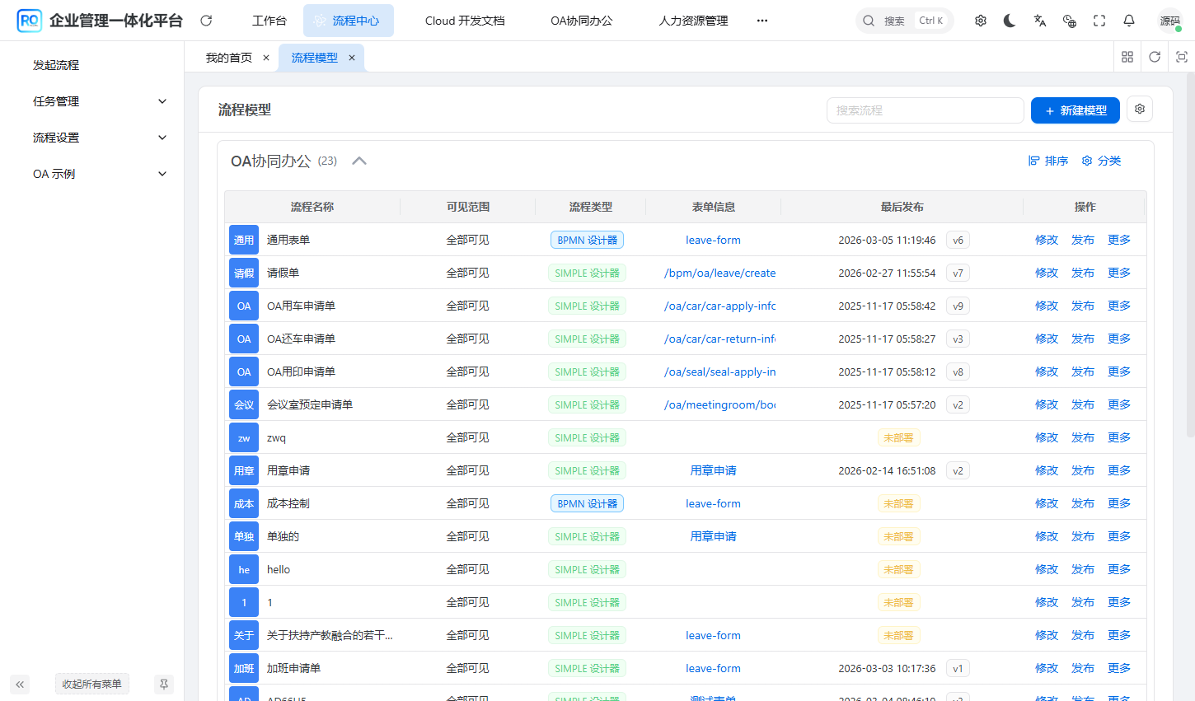Enter fullscreen via the top bar fullscreen icon
Viewport: 1195px width, 701px height.
(x=1099, y=20)
